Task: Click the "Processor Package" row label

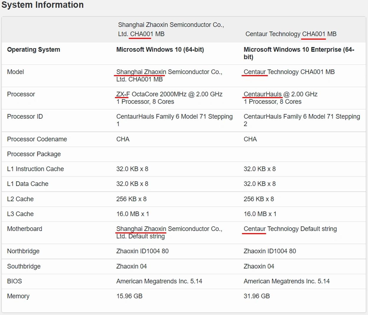Action: pos(34,154)
